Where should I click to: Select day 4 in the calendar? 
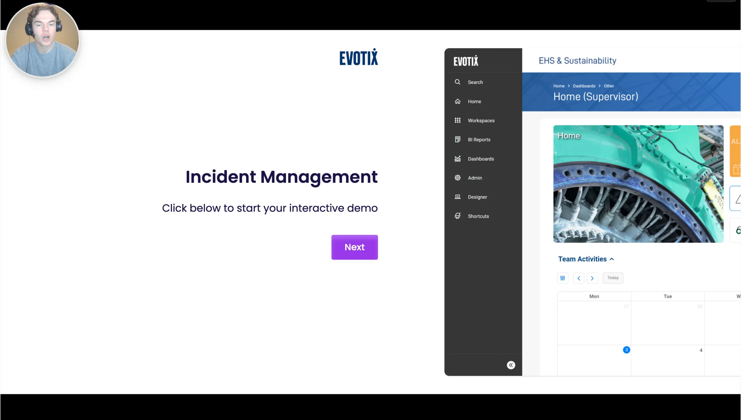pyautogui.click(x=701, y=350)
